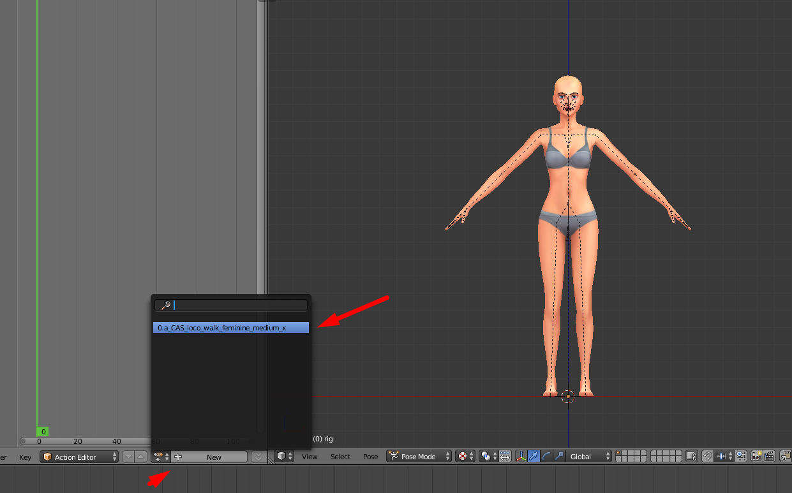Image resolution: width=792 pixels, height=493 pixels.
Task: Open the View menu in 3D viewport
Action: click(310, 457)
